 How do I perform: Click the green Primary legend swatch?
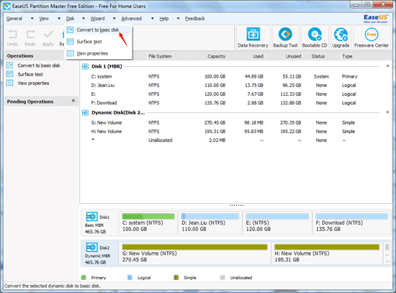coord(84,278)
